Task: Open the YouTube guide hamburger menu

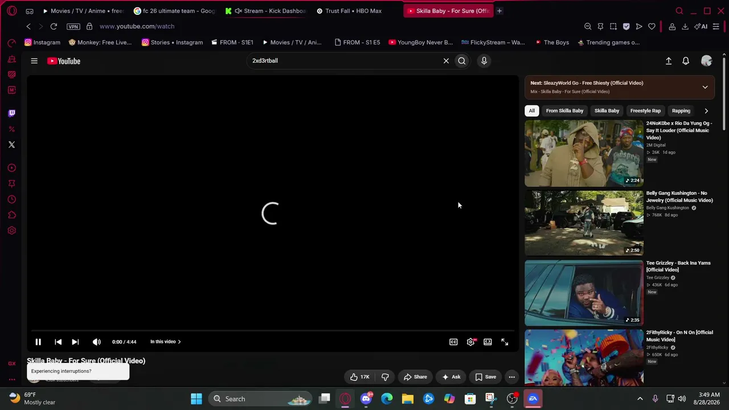Action: 34,61
